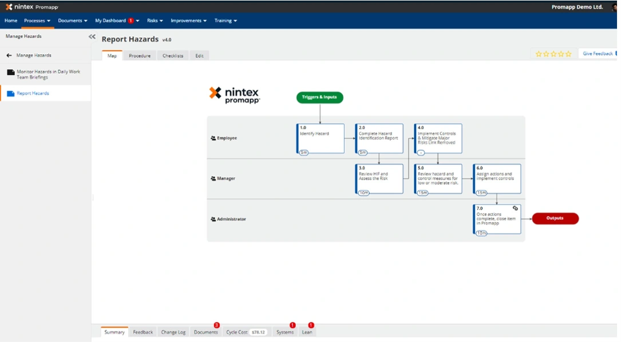Click the red Outputs button
This screenshot has width=621, height=342.
pyautogui.click(x=555, y=218)
